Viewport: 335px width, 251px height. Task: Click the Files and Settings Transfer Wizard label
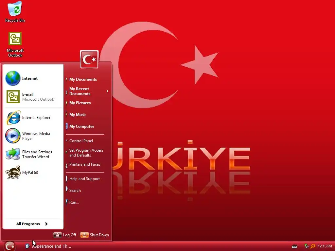[x=37, y=154]
